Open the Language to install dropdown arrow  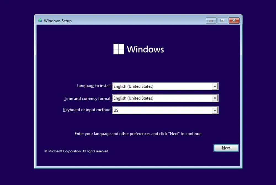[215, 86]
